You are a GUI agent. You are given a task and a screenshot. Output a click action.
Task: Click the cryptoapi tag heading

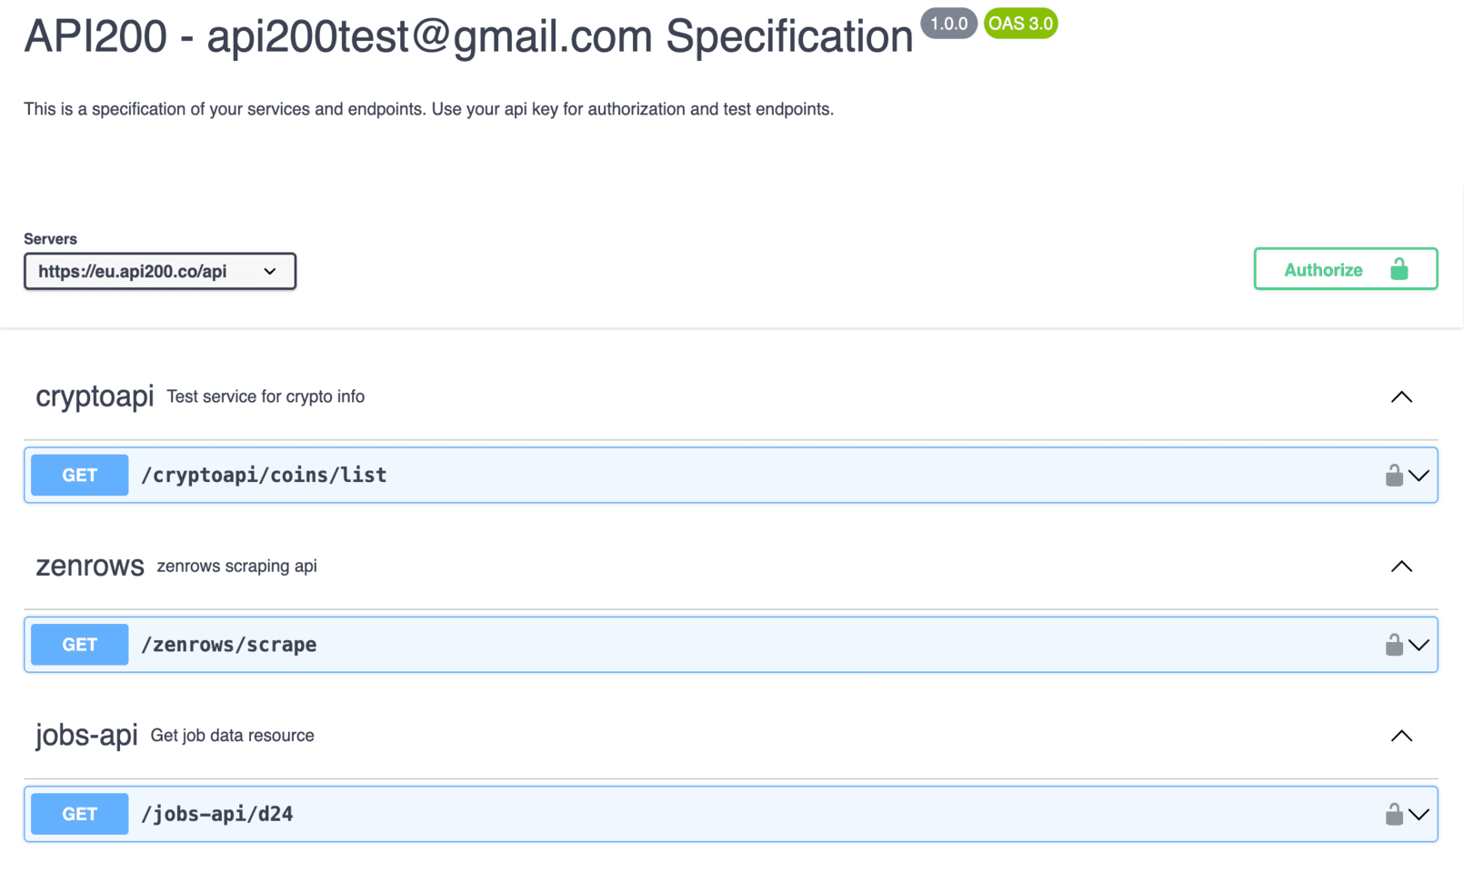pos(95,396)
